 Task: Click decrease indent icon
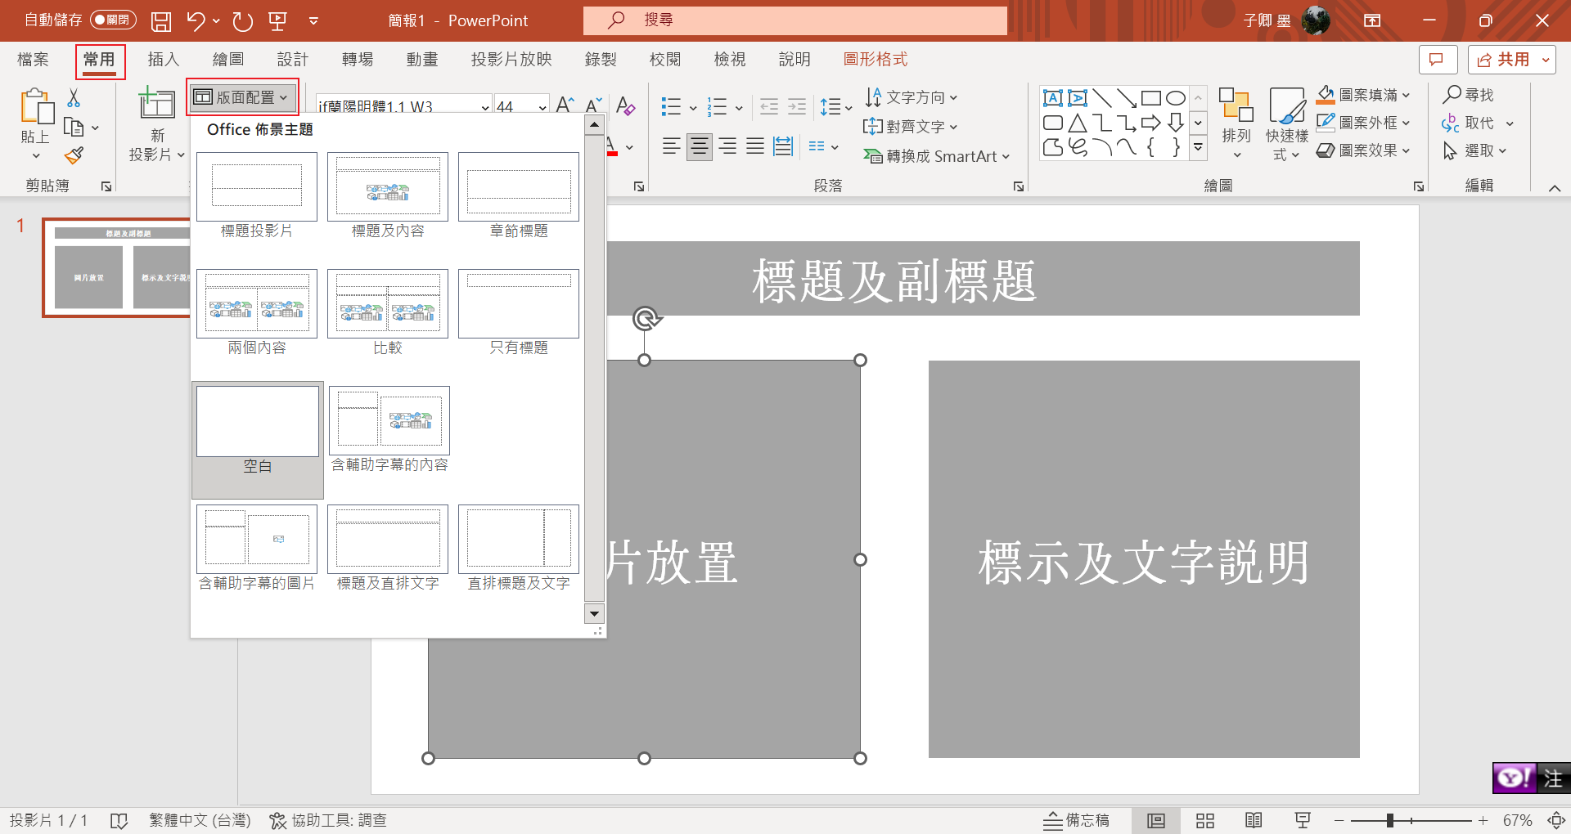coord(769,106)
